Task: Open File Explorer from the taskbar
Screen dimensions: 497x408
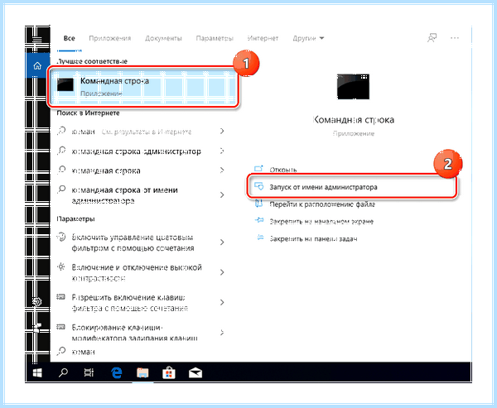Action: (142, 373)
